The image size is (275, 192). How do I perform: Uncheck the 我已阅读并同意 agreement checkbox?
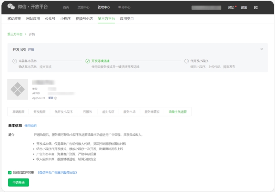point(10,172)
